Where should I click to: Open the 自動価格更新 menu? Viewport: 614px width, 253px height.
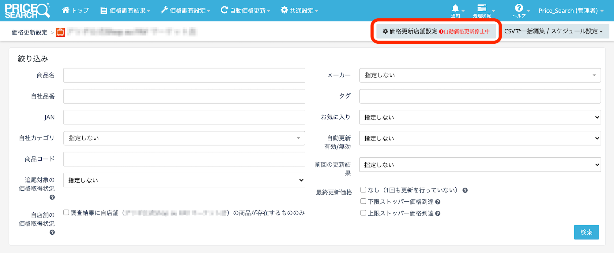coord(245,11)
